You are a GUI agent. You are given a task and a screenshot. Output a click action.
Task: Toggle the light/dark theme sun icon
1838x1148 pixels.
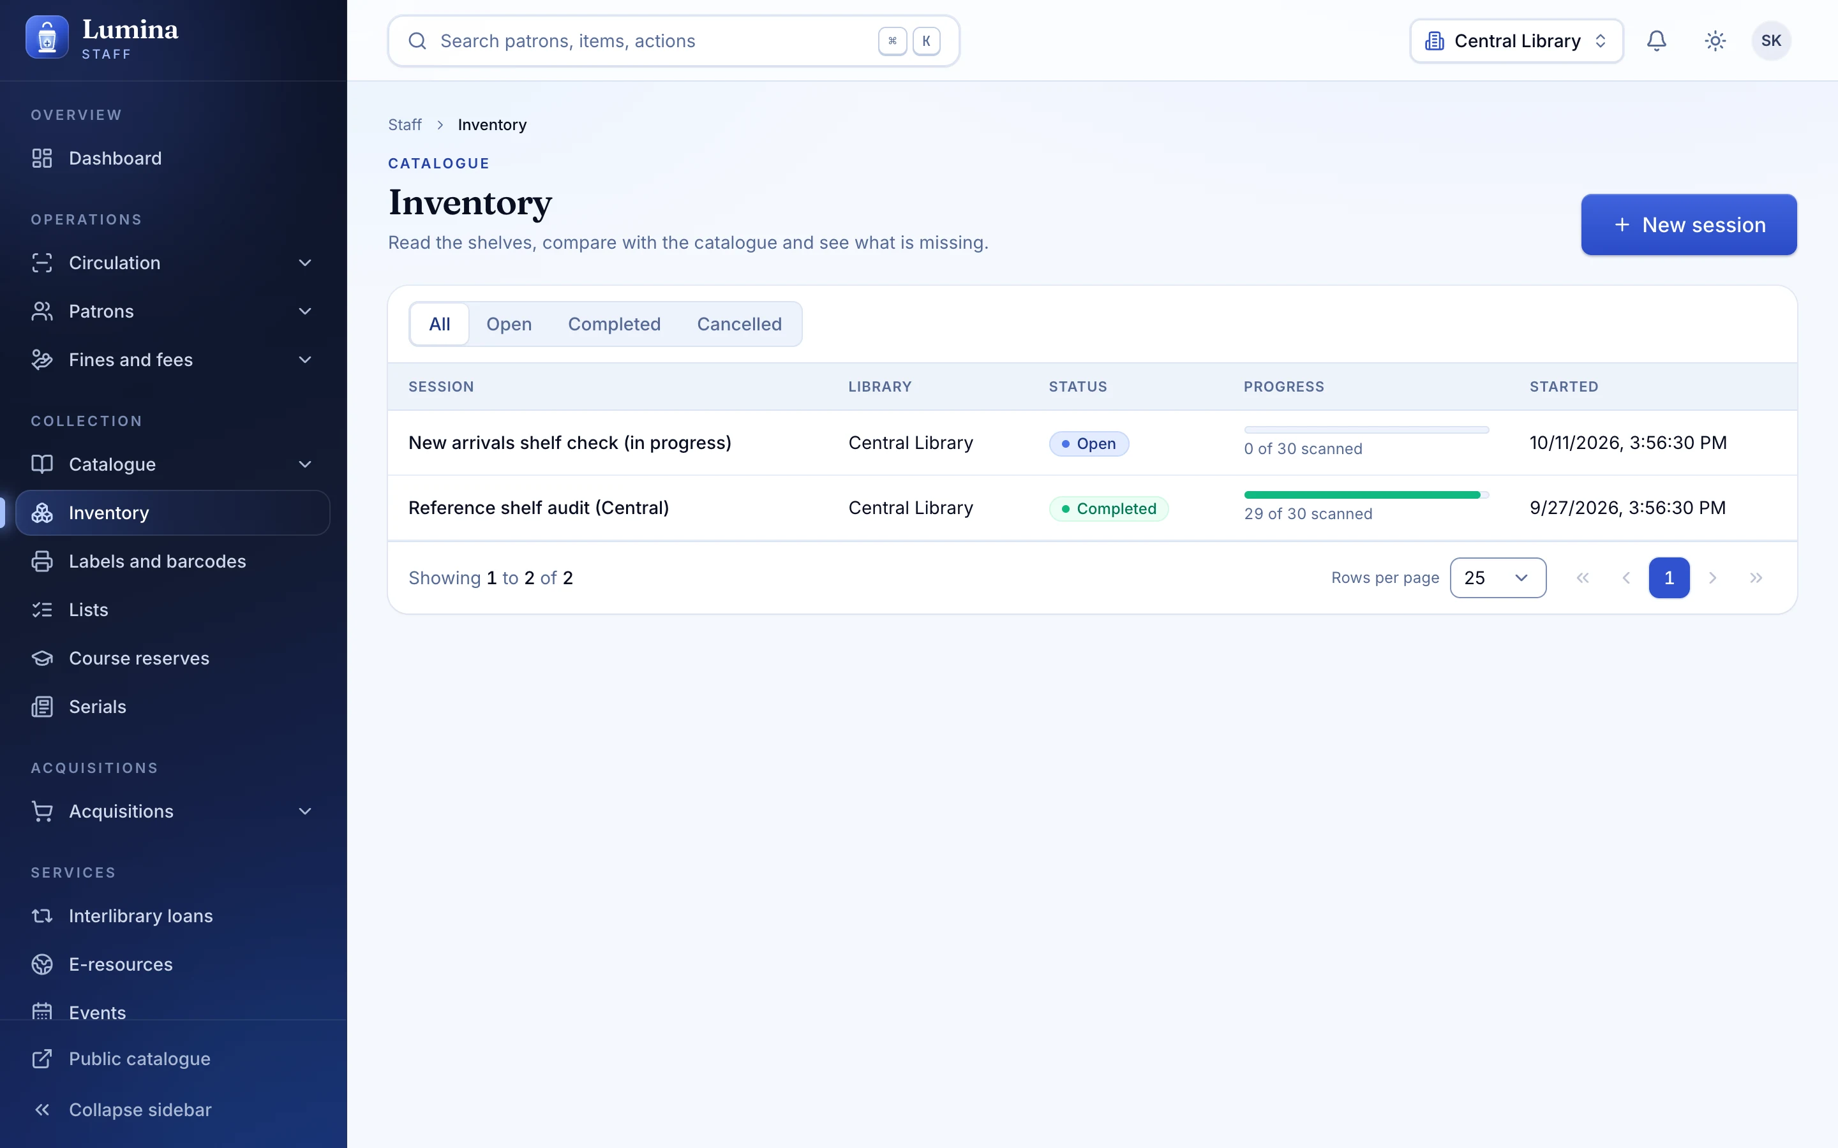pos(1715,41)
